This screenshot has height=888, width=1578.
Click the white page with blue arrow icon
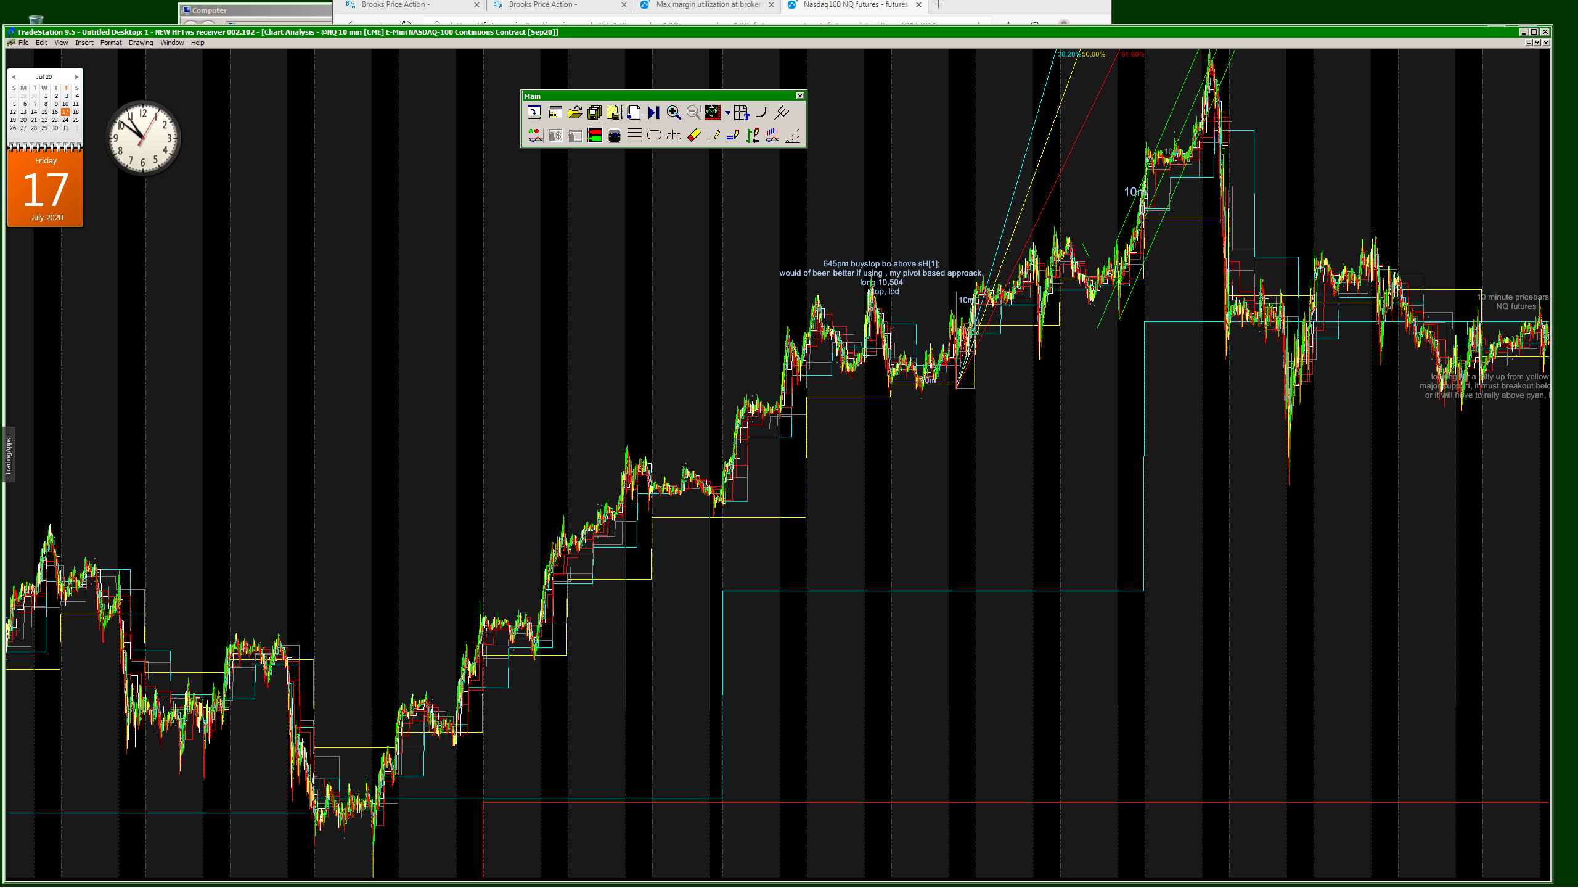pos(634,112)
